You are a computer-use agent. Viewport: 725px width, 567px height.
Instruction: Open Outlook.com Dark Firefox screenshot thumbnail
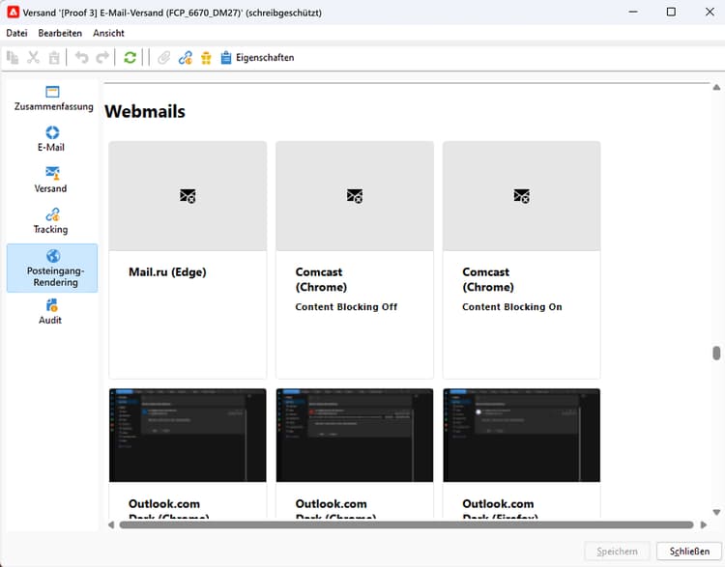click(x=522, y=436)
